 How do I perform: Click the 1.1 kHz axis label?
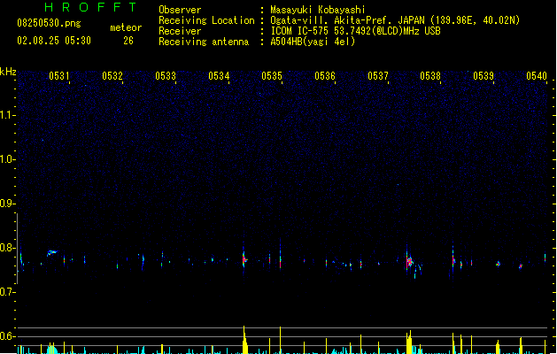[x=7, y=115]
